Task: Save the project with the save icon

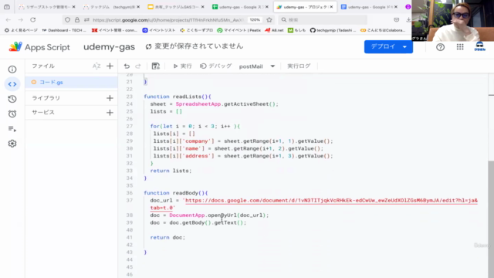Action: point(156,66)
